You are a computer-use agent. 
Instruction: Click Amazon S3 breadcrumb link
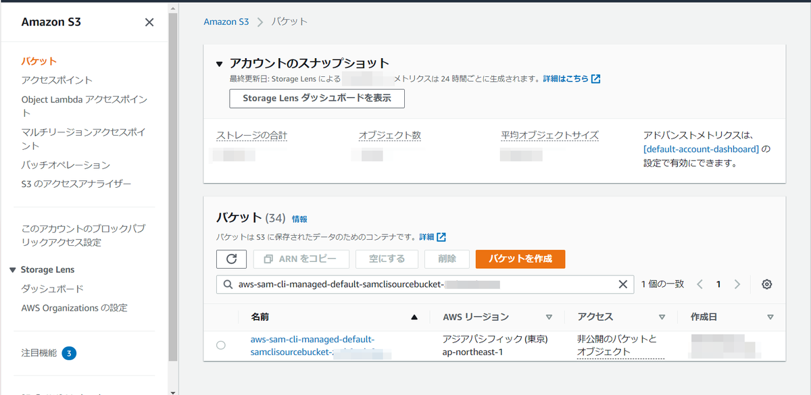[226, 22]
